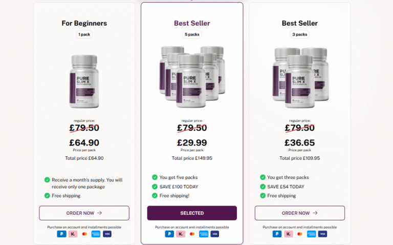Click the three-bottle product image
This screenshot has height=245, width=393.
click(x=300, y=78)
